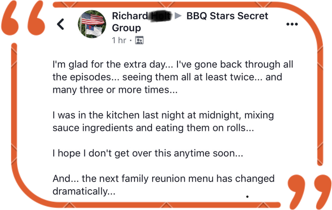
Task: Go back using the left chevron arrow
Action: tap(61, 24)
